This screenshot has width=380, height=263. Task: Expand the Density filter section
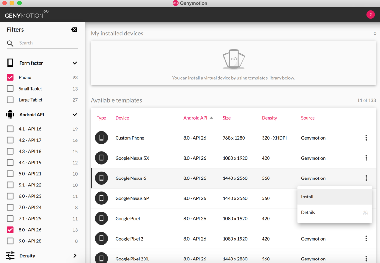tap(75, 255)
